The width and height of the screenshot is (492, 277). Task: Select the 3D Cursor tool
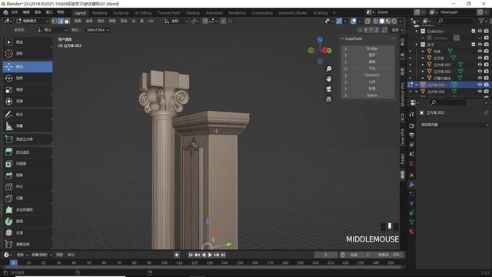pyautogui.click(x=27, y=53)
